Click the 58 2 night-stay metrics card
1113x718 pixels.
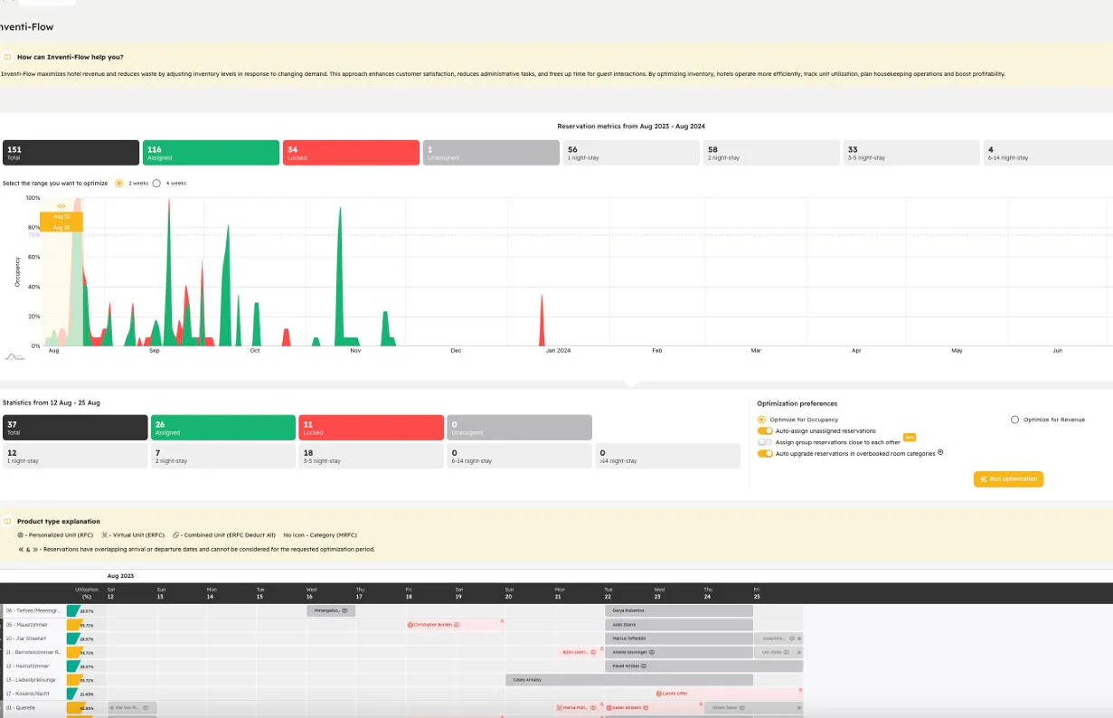771,153
